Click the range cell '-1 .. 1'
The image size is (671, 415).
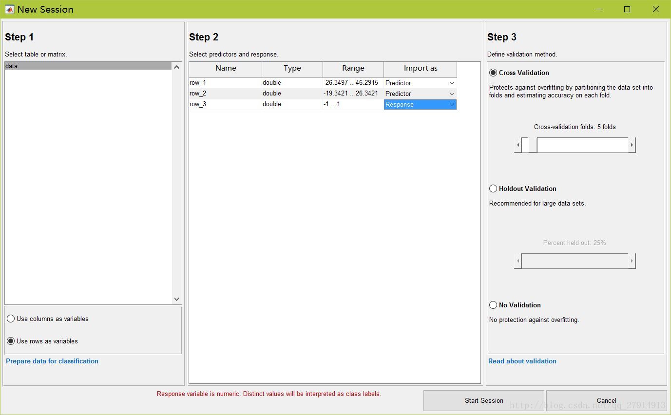[x=353, y=104]
